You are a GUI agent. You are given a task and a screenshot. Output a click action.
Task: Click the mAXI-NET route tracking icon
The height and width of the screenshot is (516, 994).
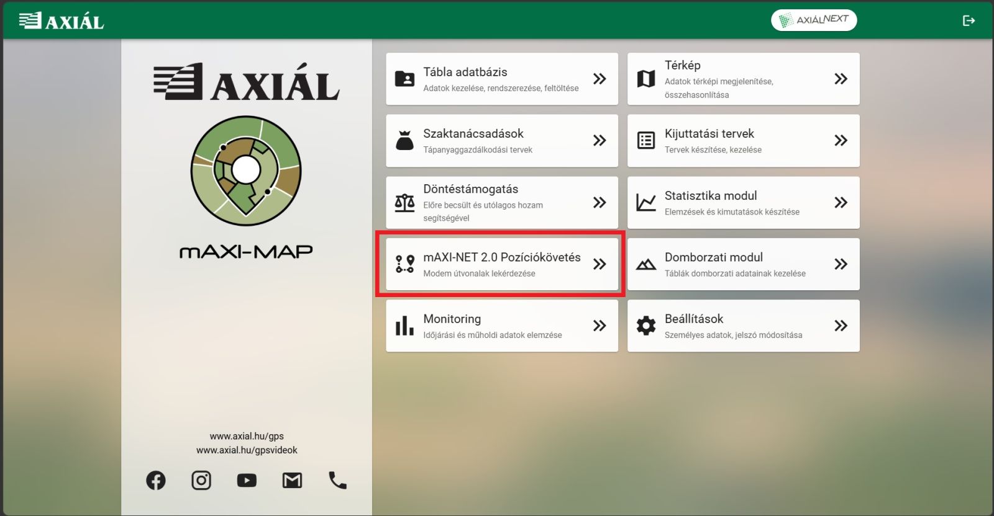[405, 264]
